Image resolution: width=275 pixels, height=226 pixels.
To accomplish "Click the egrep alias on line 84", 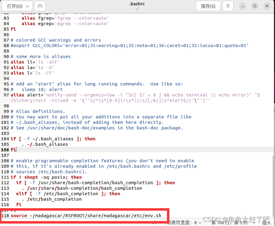I will 65,24.
